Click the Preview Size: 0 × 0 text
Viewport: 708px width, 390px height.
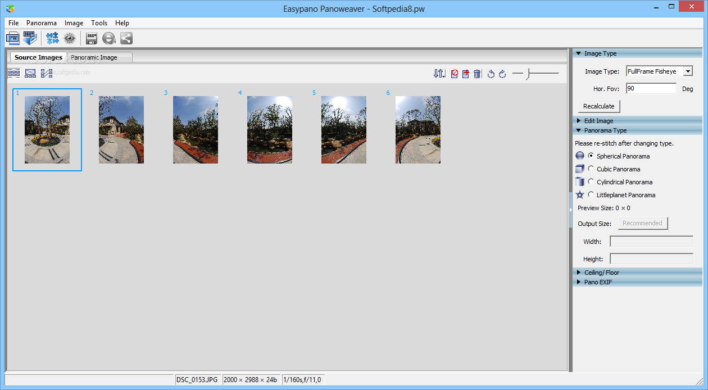[x=604, y=208]
